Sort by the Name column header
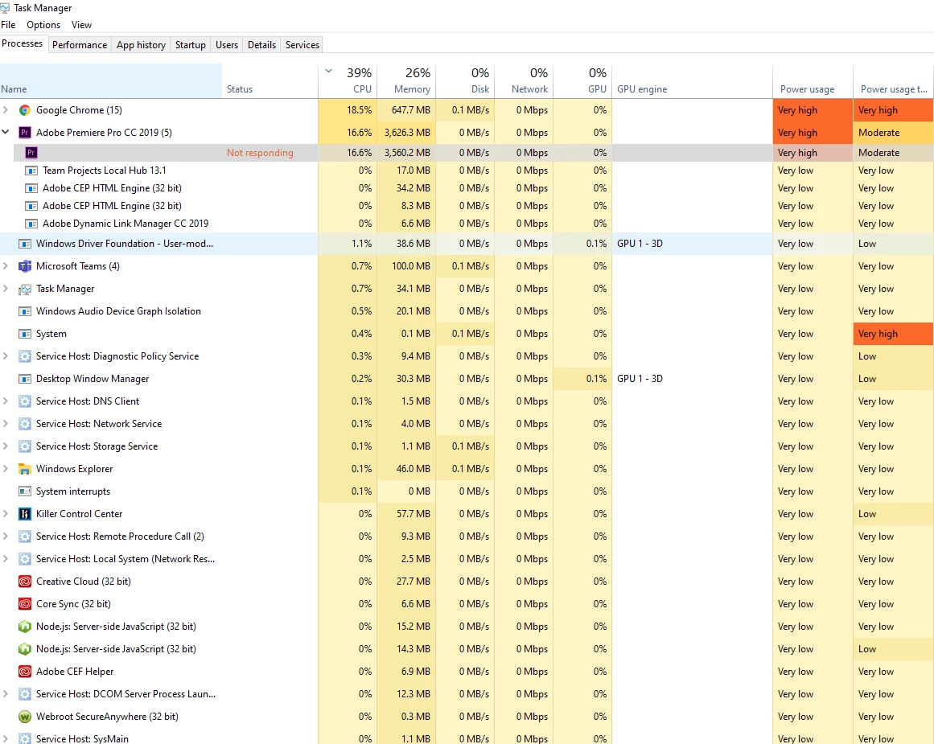934x744 pixels. coord(111,81)
